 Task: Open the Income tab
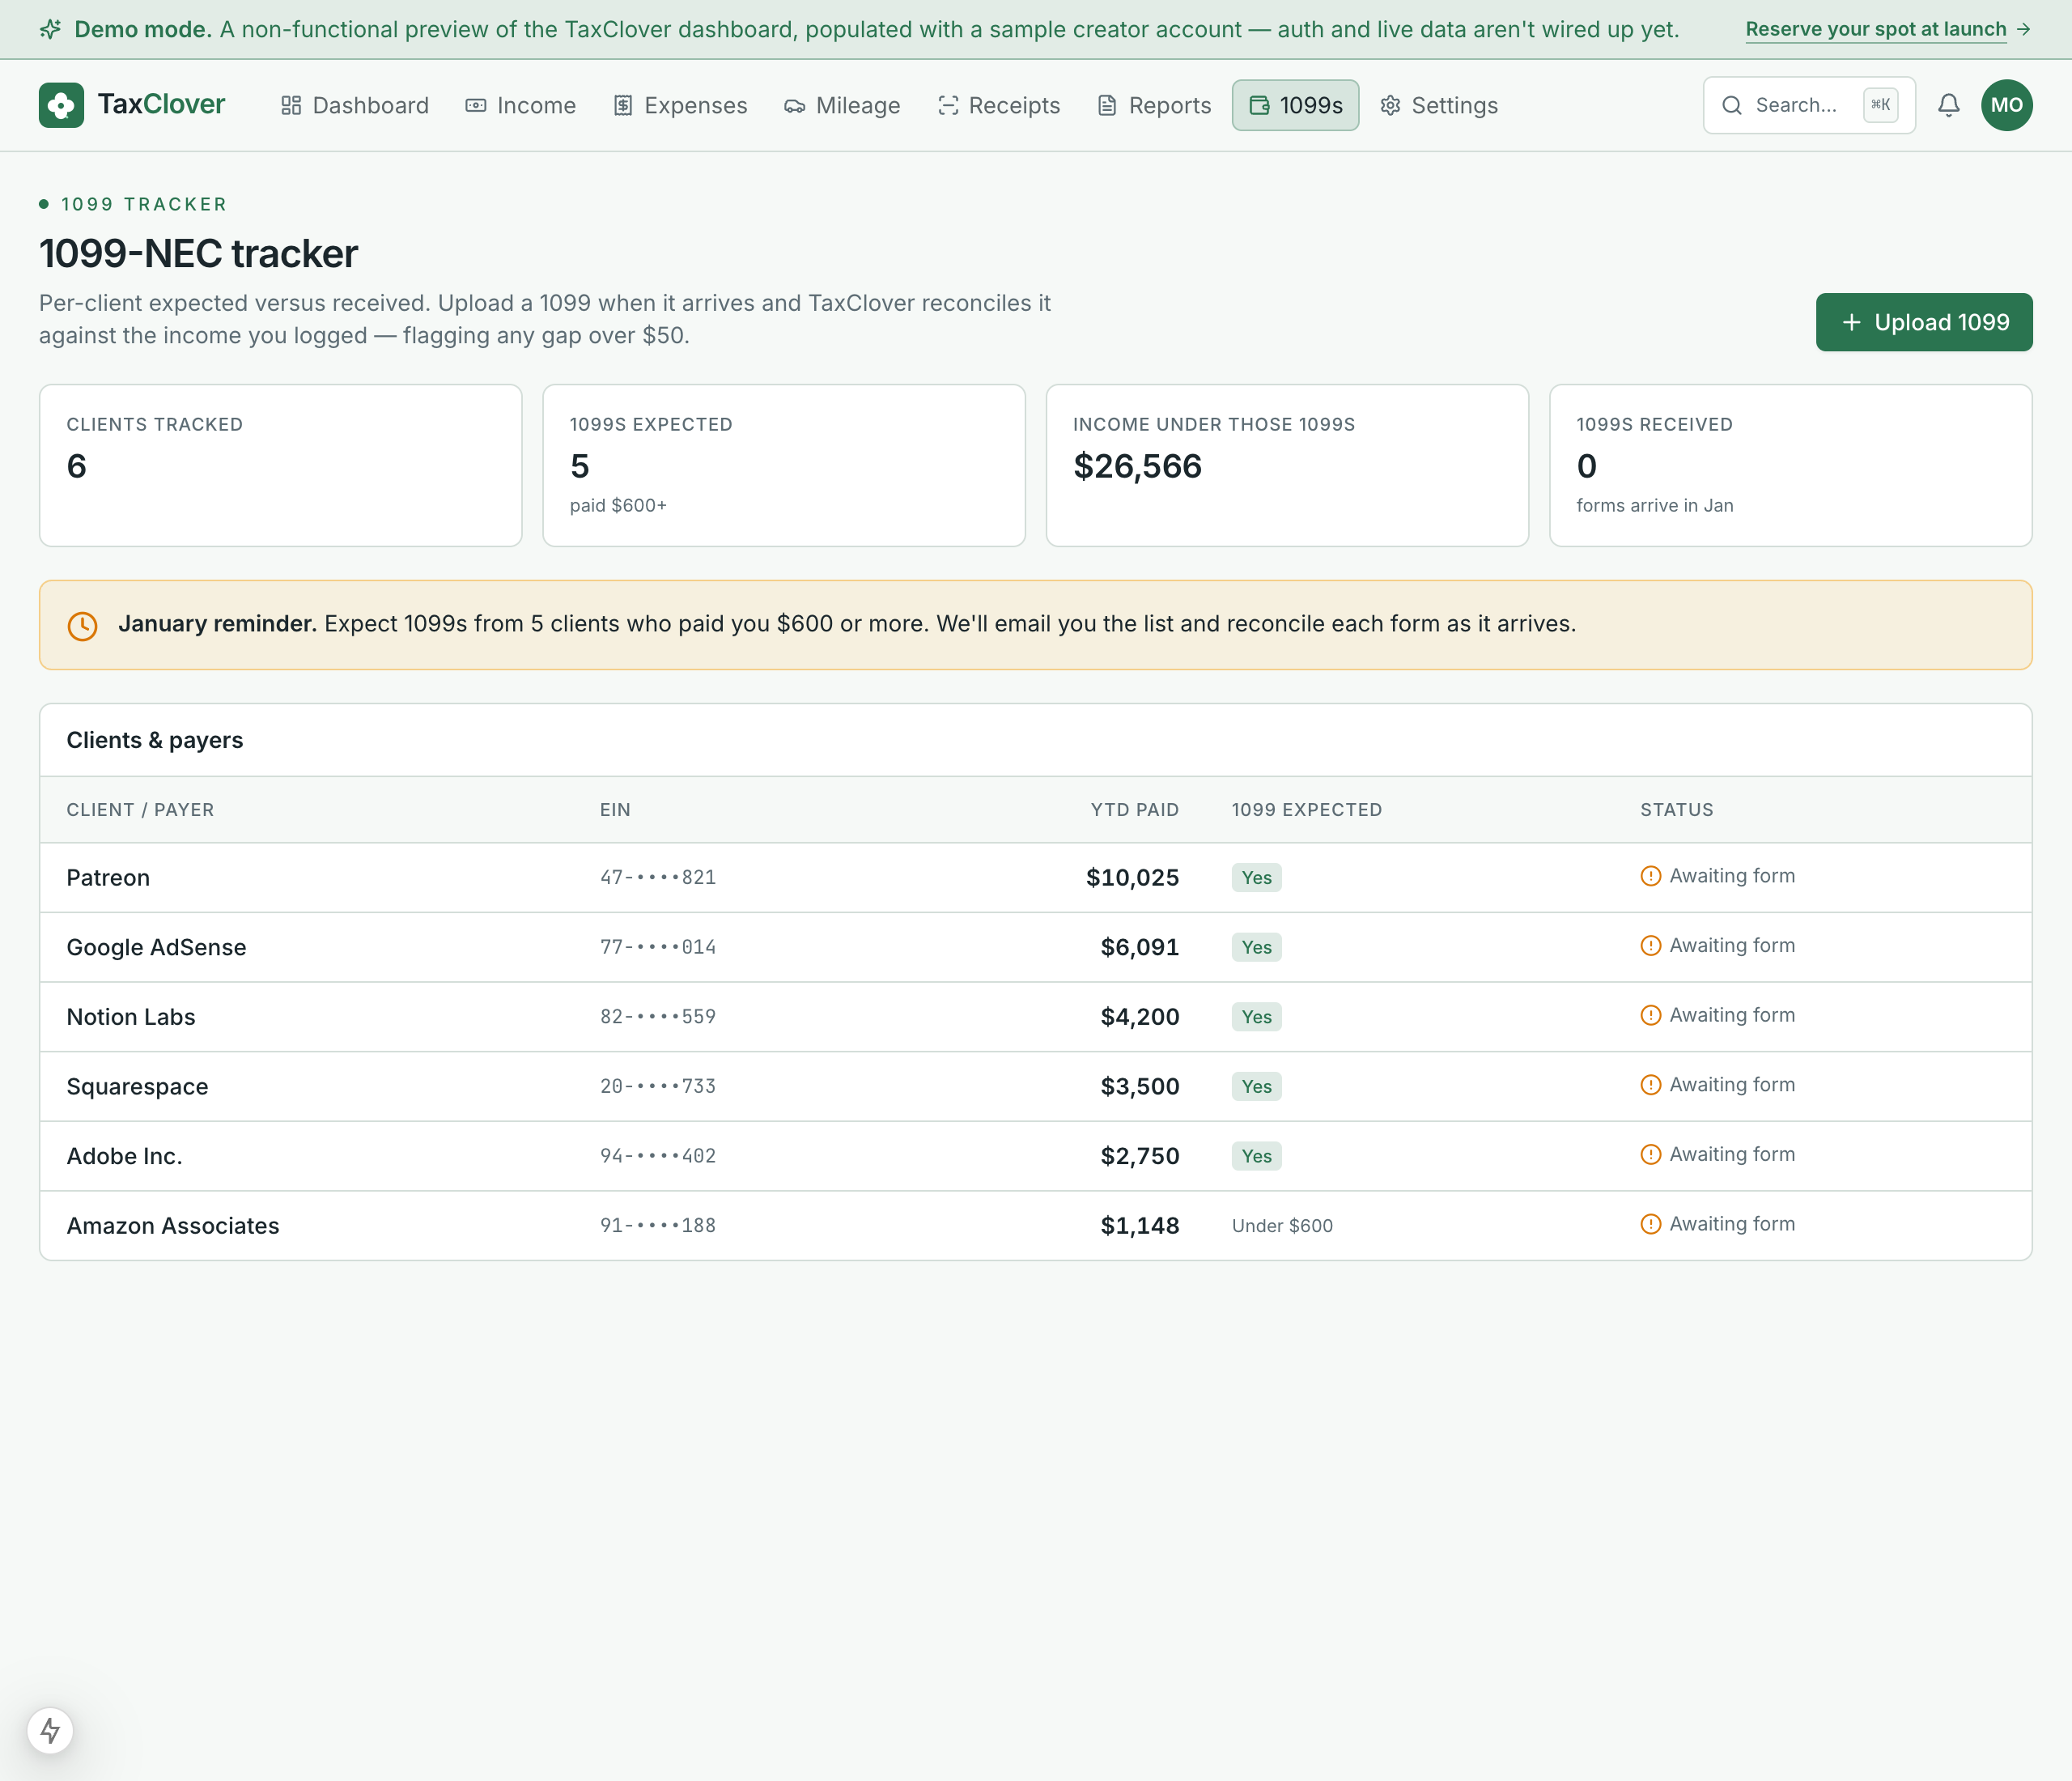[521, 105]
